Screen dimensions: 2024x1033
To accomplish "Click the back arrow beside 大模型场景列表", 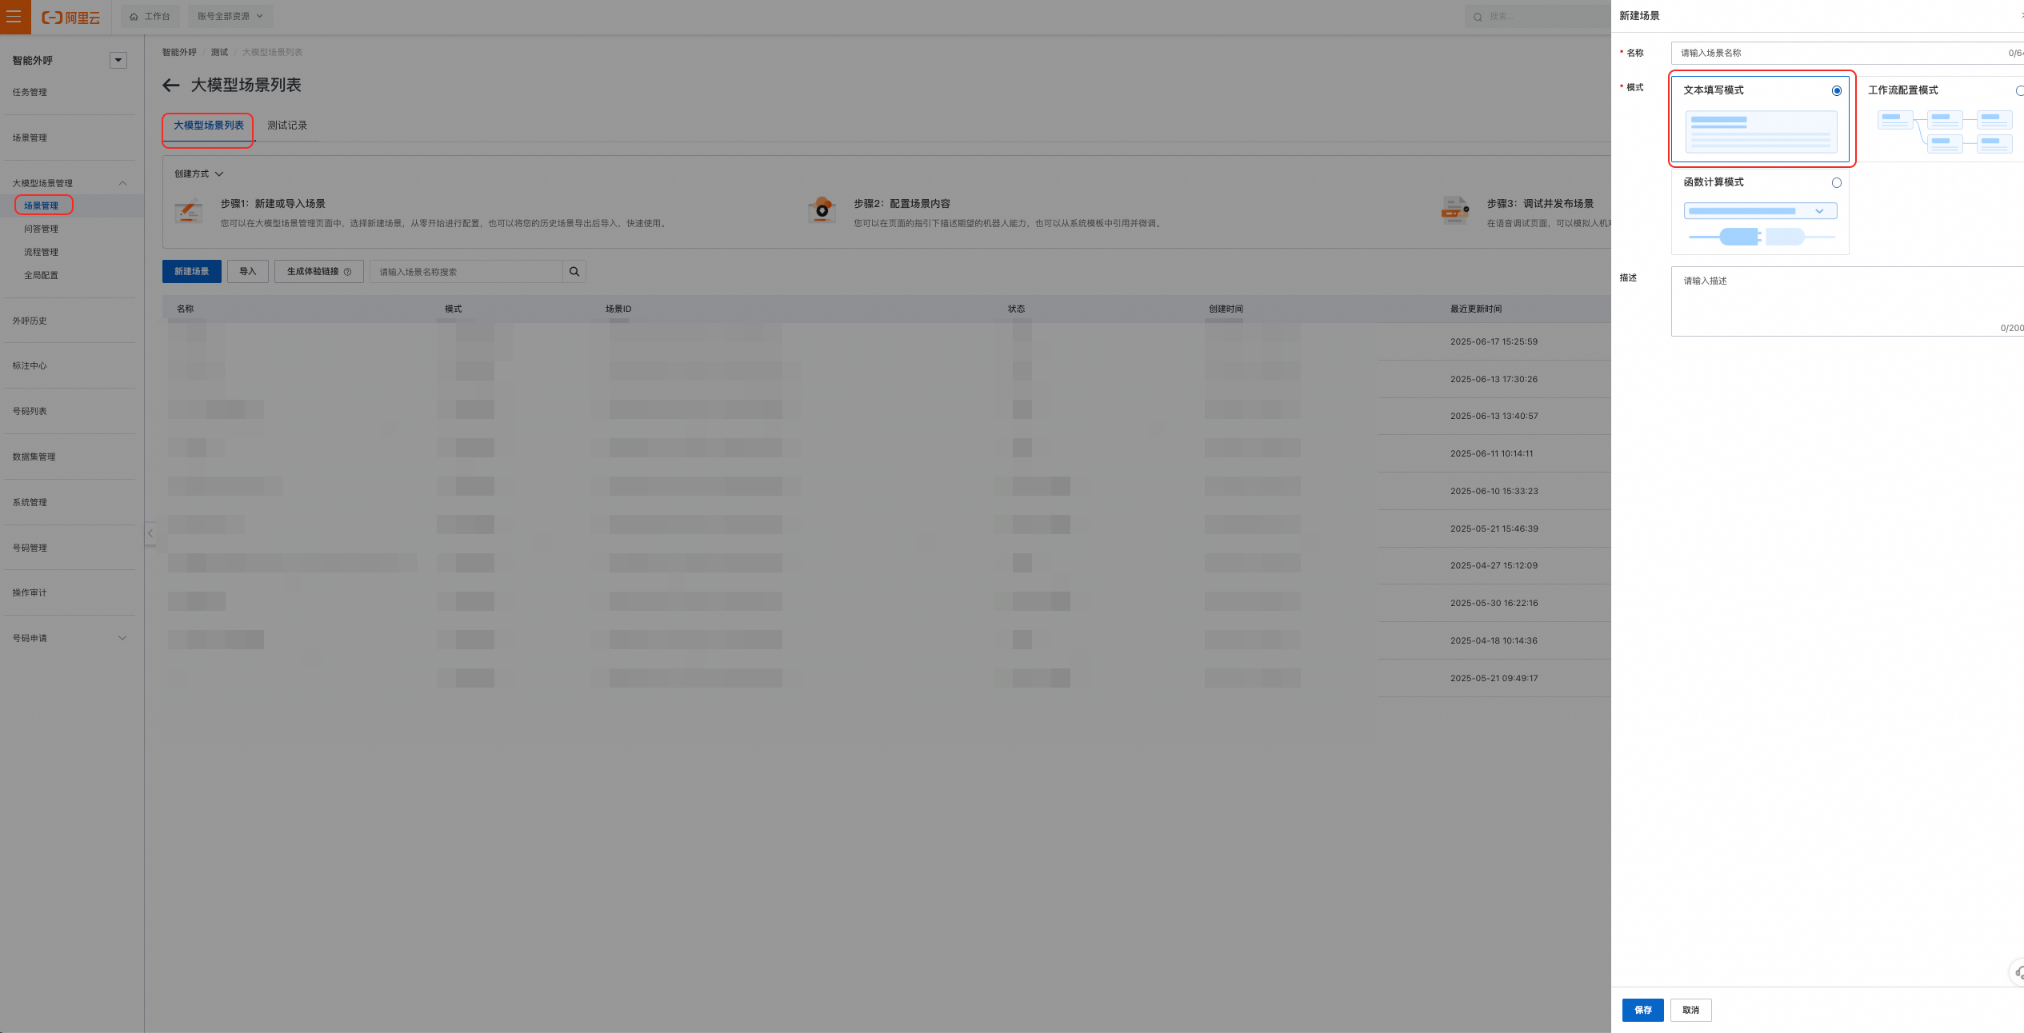I will (x=171, y=85).
